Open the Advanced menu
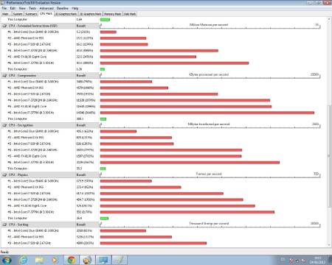The width and height of the screenshot is (332, 265). 46,8
